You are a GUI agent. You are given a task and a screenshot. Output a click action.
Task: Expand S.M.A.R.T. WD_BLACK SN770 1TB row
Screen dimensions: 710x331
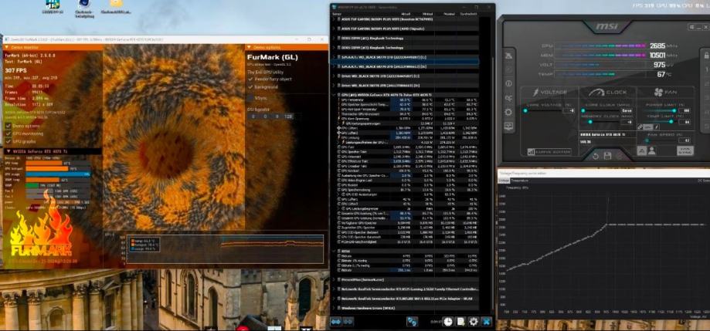pyautogui.click(x=333, y=57)
